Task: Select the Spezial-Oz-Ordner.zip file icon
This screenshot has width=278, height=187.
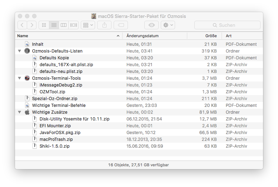Action: [x=27, y=98]
